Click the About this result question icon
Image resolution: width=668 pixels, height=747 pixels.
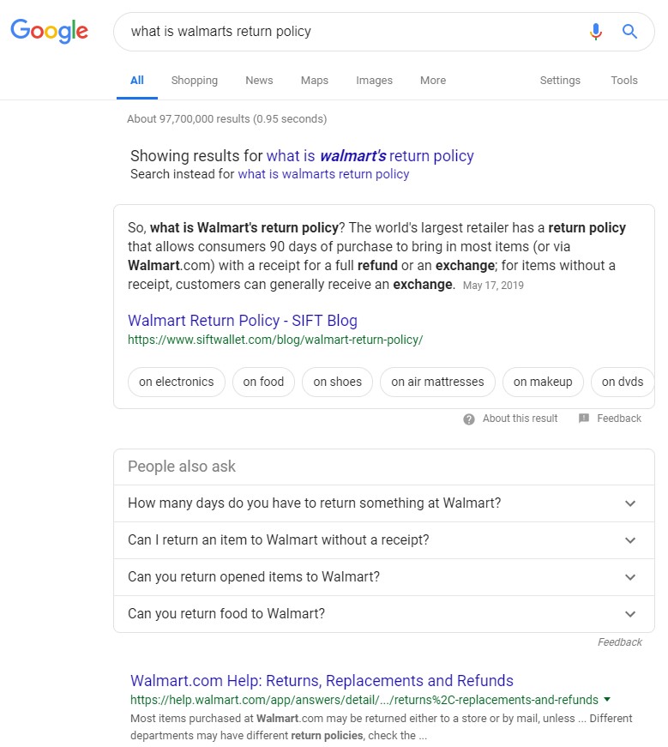tap(469, 419)
